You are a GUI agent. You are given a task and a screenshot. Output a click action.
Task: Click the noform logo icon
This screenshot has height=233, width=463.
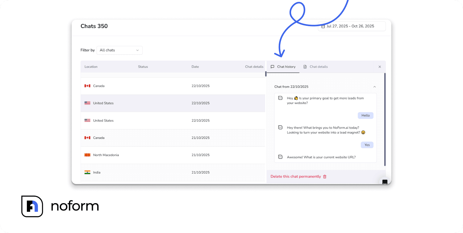point(32,206)
